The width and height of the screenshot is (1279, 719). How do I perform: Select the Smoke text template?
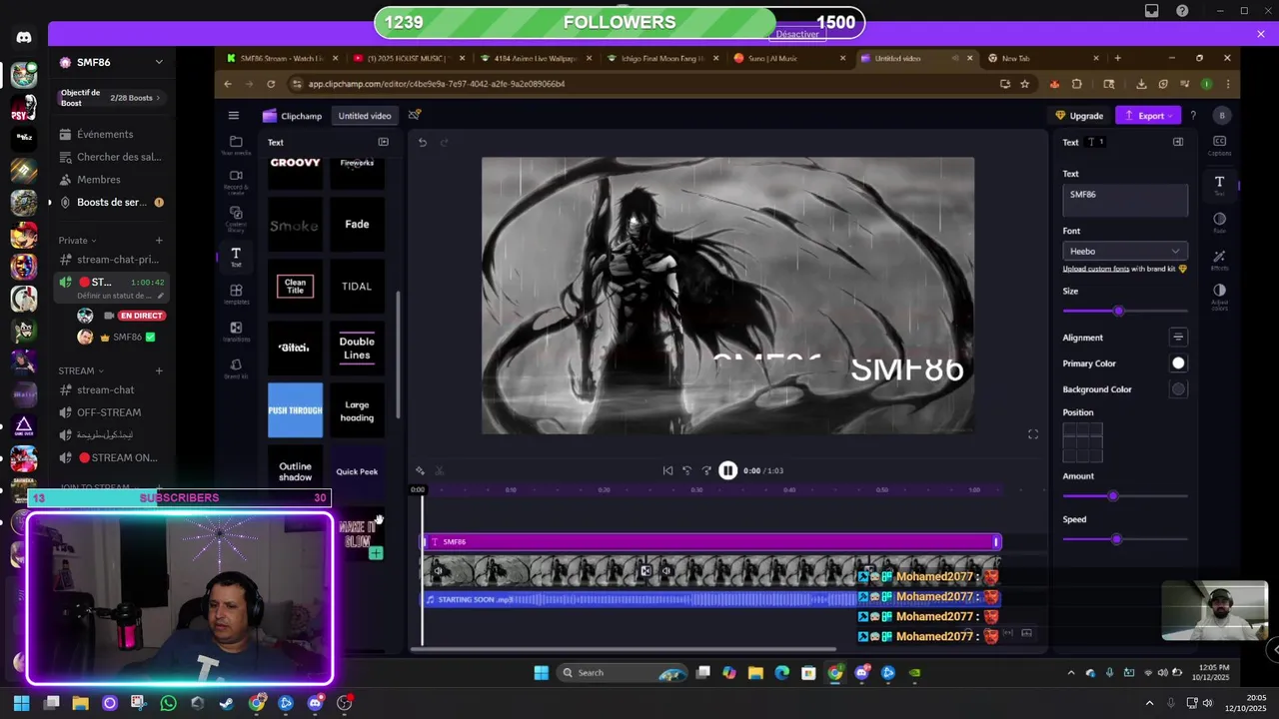pos(295,225)
